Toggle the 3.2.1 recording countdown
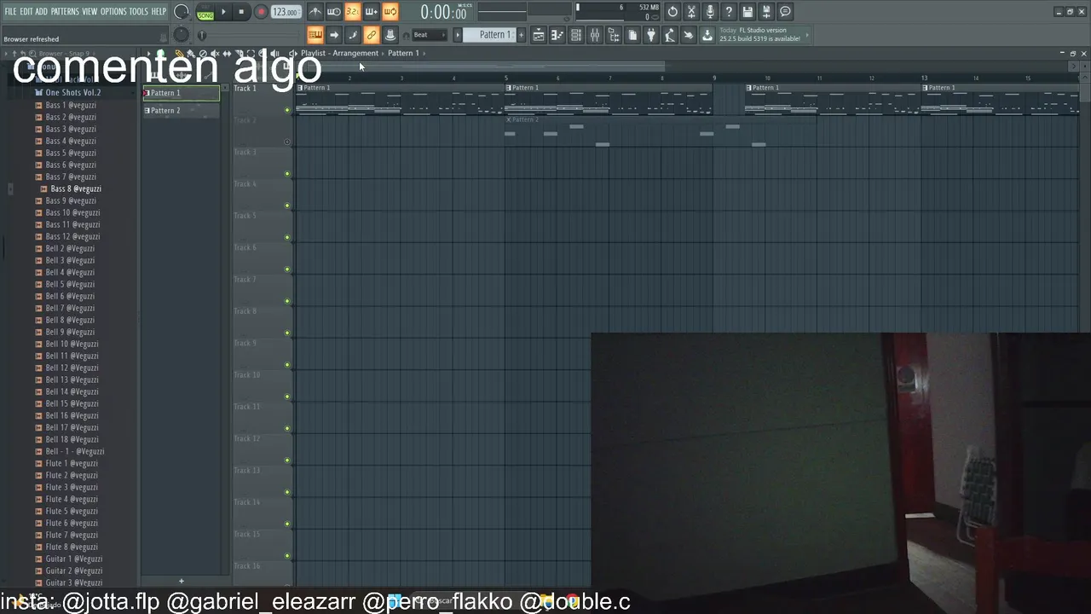Viewport: 1091px width, 614px height. [x=352, y=12]
